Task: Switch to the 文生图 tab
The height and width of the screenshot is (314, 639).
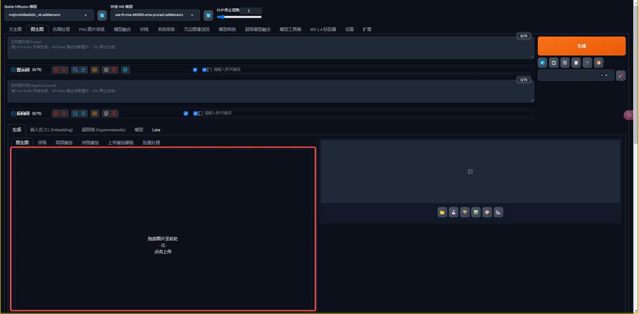Action: [x=15, y=30]
